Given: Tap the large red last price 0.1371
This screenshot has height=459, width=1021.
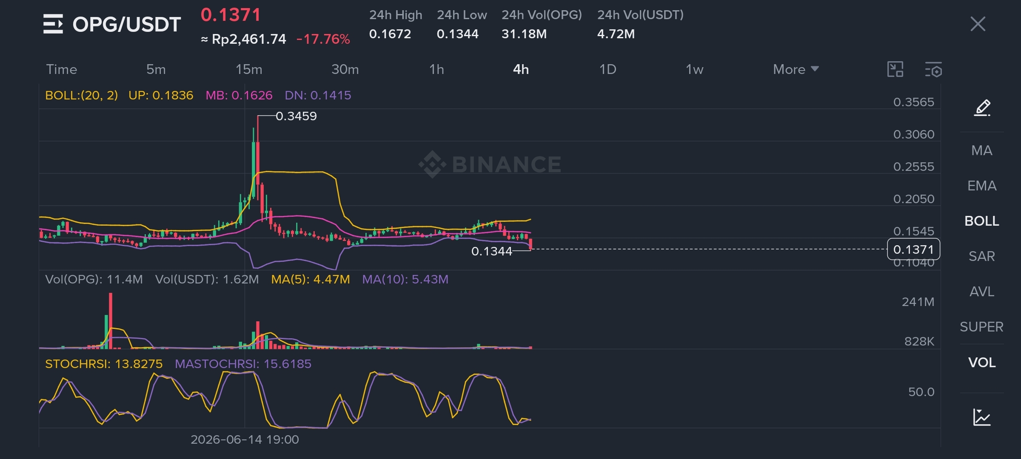Looking at the screenshot, I should pyautogui.click(x=231, y=15).
